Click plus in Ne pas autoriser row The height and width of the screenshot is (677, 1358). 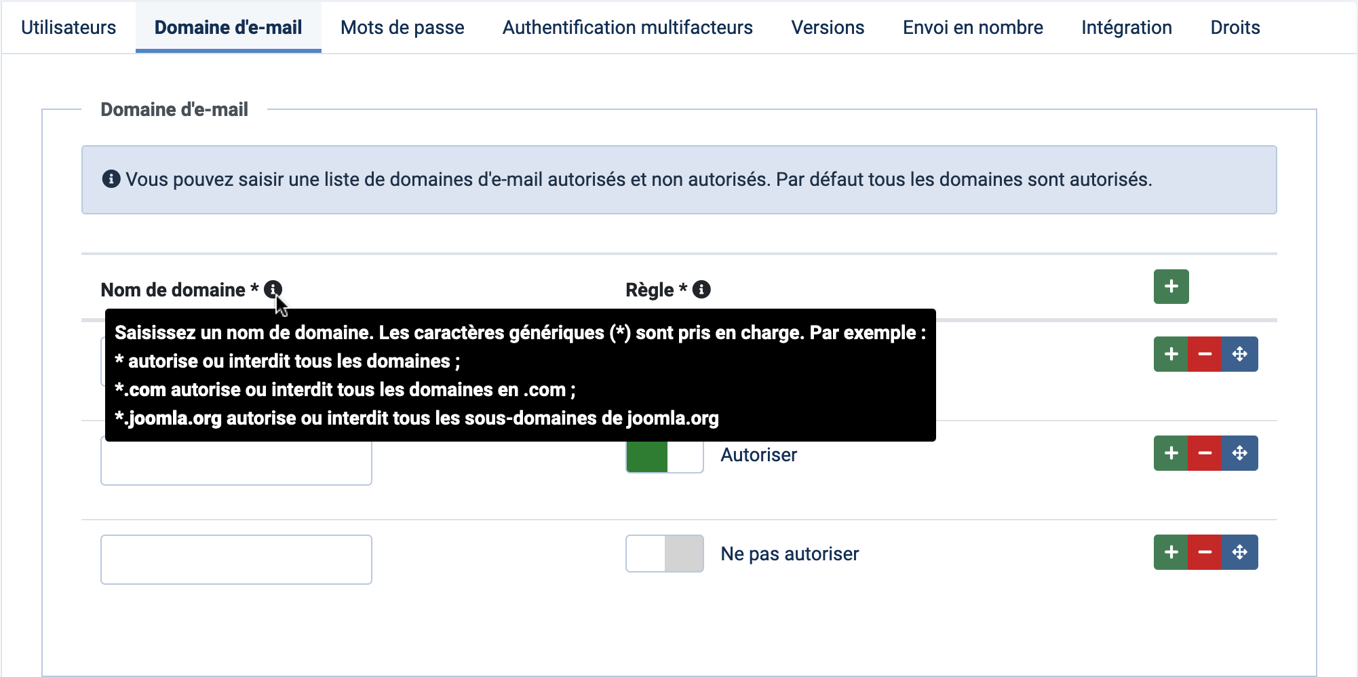tap(1171, 552)
